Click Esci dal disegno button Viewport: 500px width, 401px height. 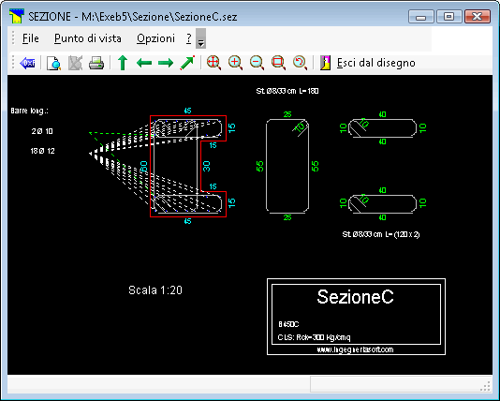point(368,63)
